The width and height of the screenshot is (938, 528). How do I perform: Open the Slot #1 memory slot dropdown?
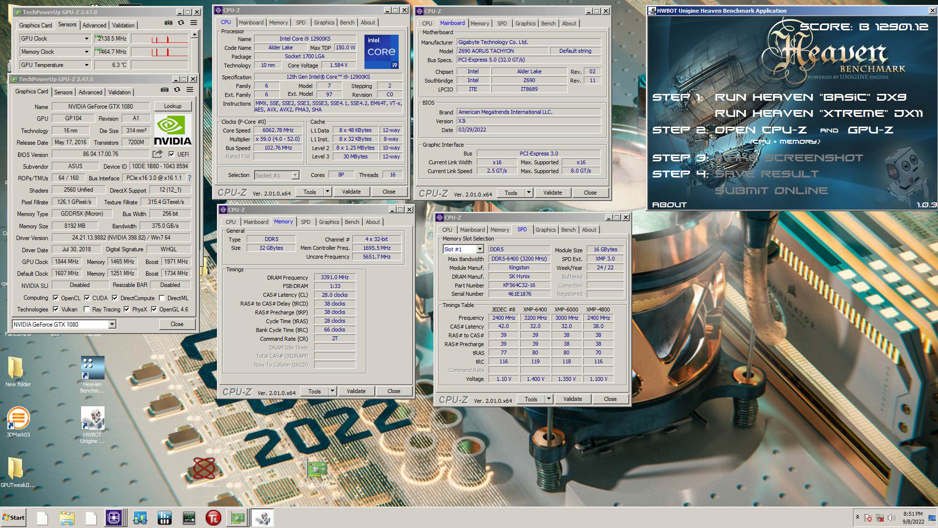point(480,249)
